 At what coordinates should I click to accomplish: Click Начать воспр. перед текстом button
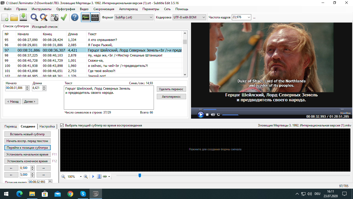coord(28,141)
